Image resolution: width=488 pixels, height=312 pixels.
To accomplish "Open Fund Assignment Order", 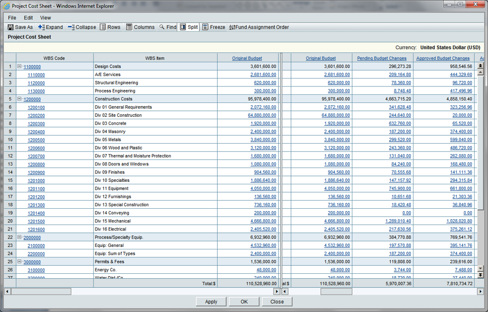I will 259,27.
